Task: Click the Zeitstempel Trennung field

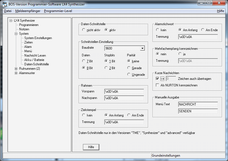Action: coord(124,122)
